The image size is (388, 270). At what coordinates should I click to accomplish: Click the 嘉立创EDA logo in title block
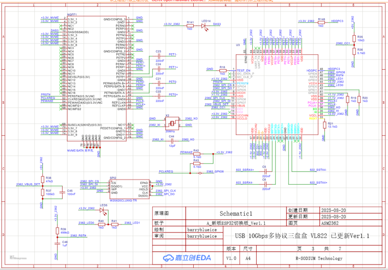click(187, 258)
